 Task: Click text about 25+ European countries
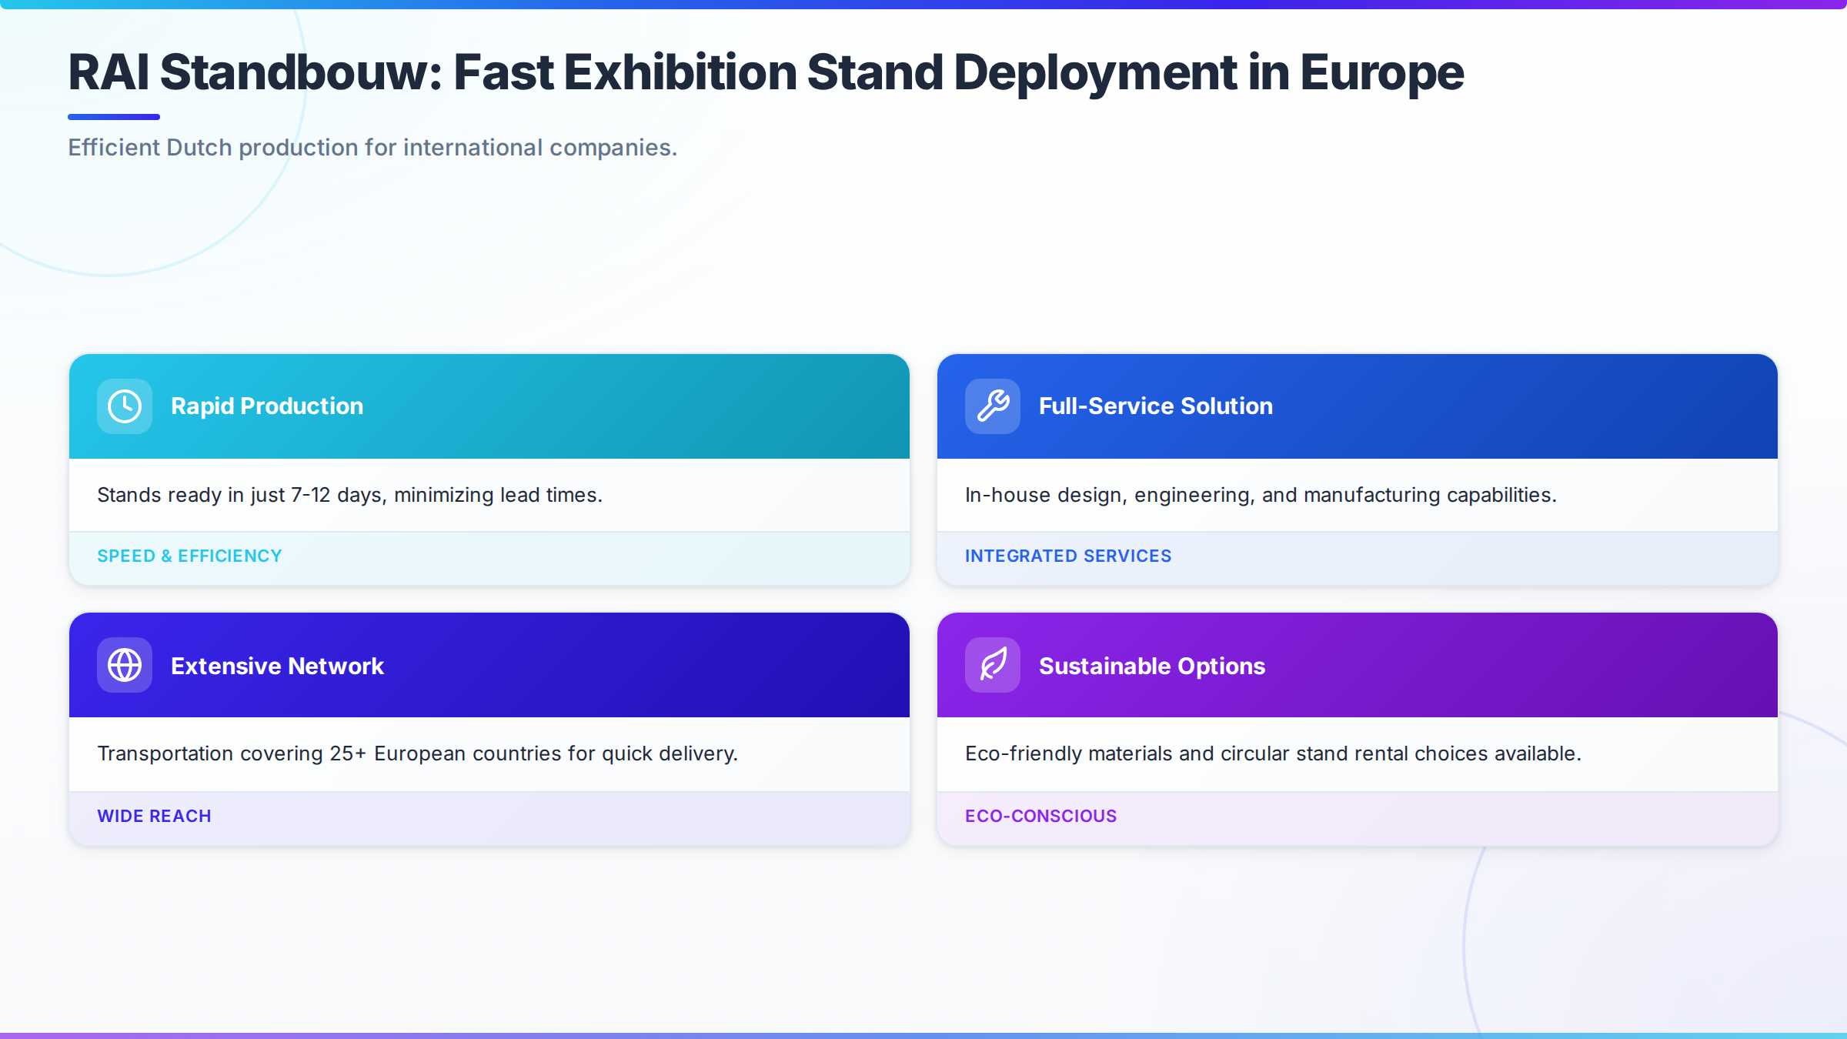click(x=417, y=753)
